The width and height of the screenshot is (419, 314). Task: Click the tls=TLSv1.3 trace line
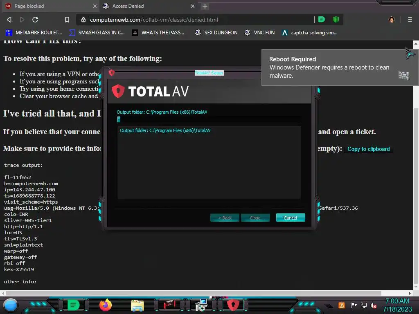pyautogui.click(x=20, y=239)
